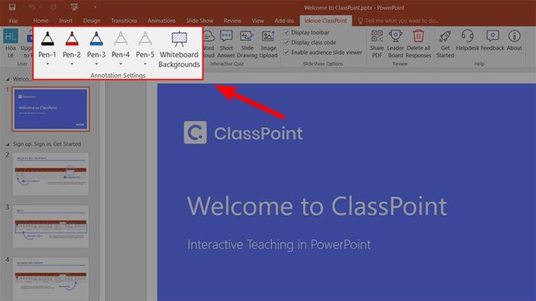Open the Pen-2 dropdown arrow
Viewport: 536px width, 301px height.
coord(72,63)
